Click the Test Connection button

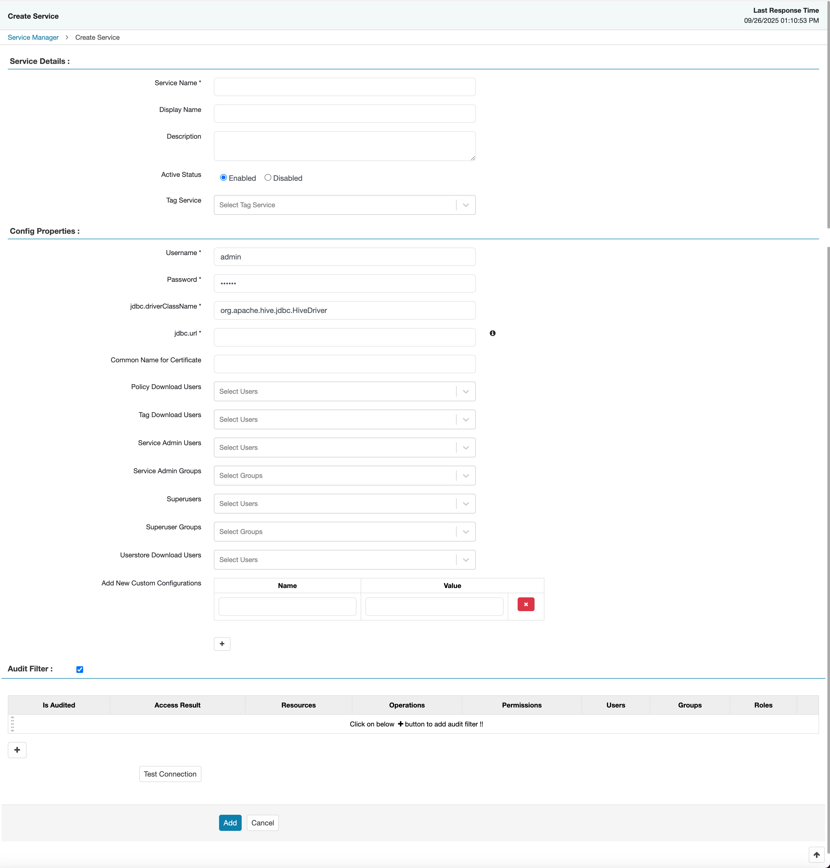click(170, 774)
